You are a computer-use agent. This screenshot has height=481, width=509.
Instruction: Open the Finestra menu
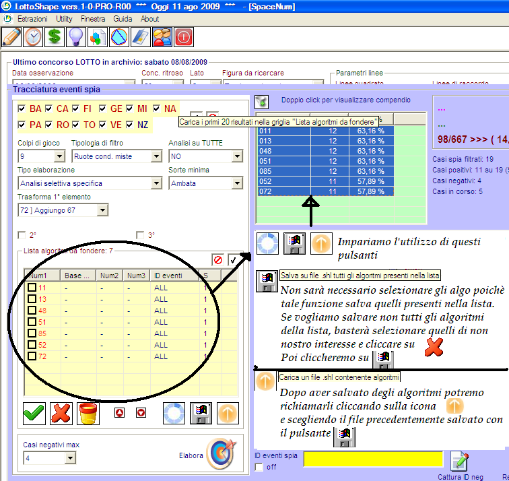pos(93,19)
